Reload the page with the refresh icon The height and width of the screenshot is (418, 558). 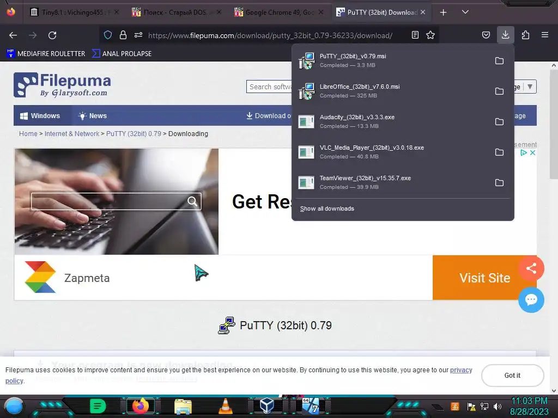tap(52, 35)
